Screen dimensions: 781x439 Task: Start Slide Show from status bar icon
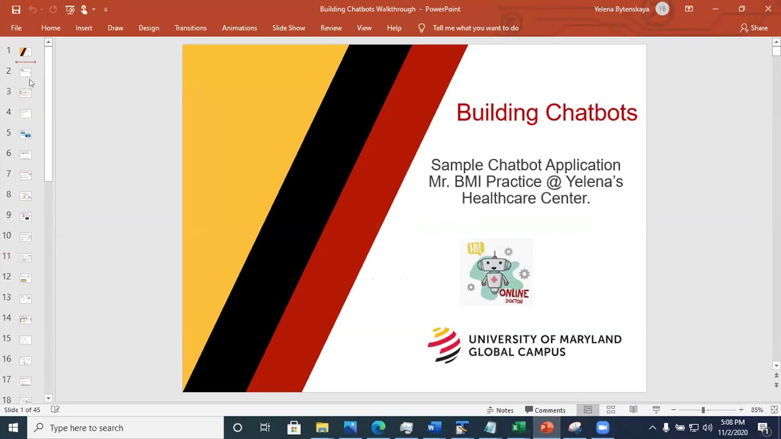tap(656, 410)
